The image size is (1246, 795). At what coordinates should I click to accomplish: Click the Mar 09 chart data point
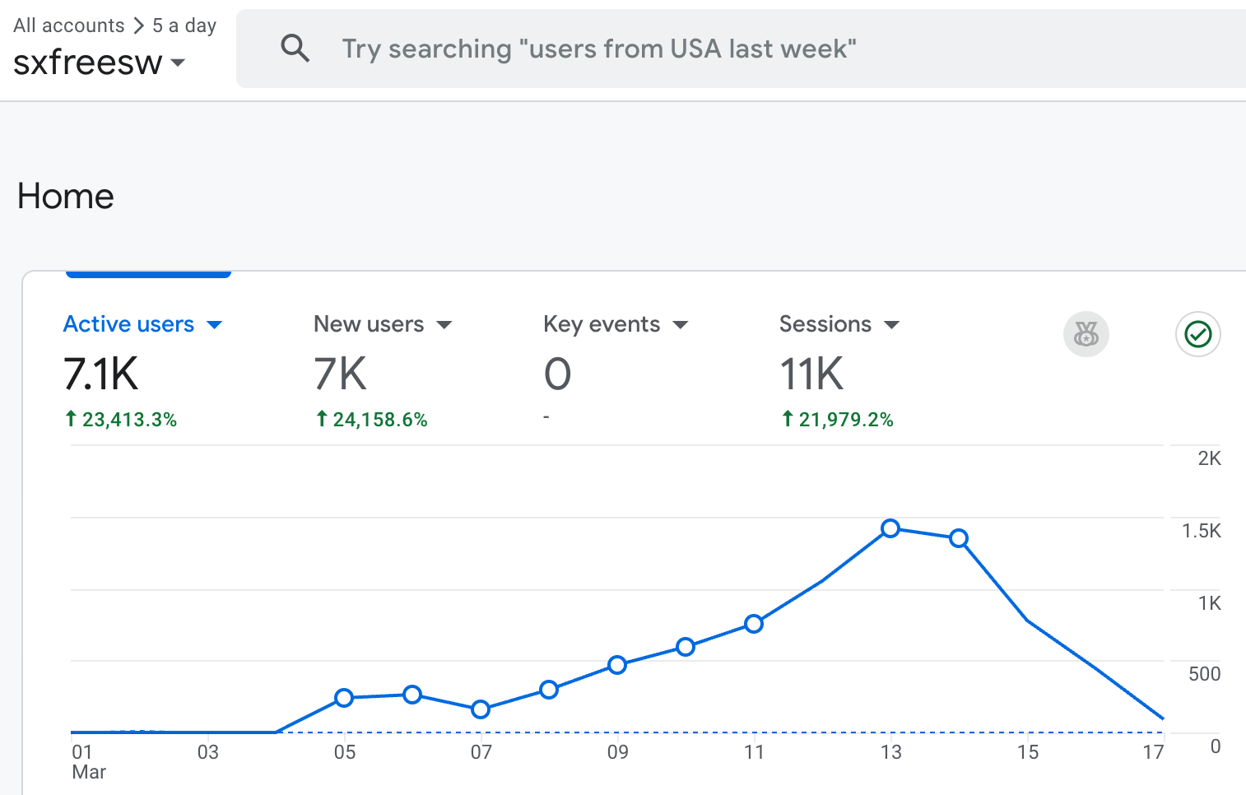(617, 665)
